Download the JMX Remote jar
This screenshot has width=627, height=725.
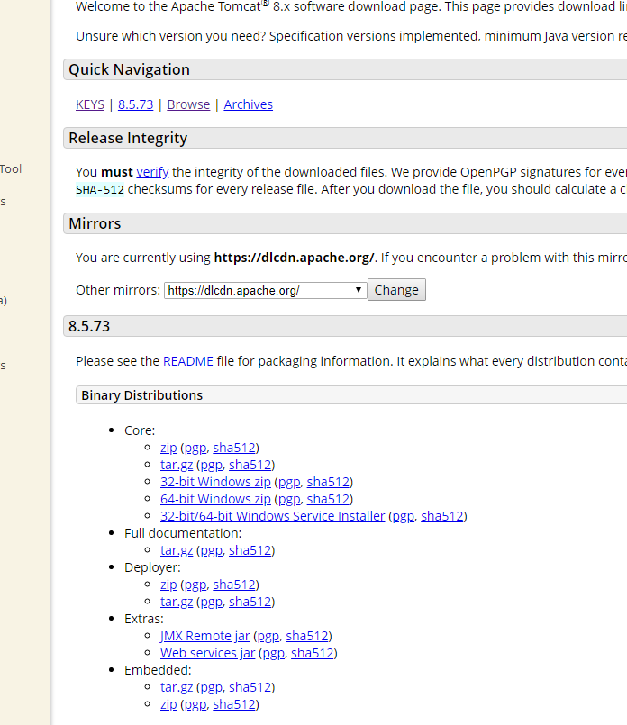click(x=204, y=636)
